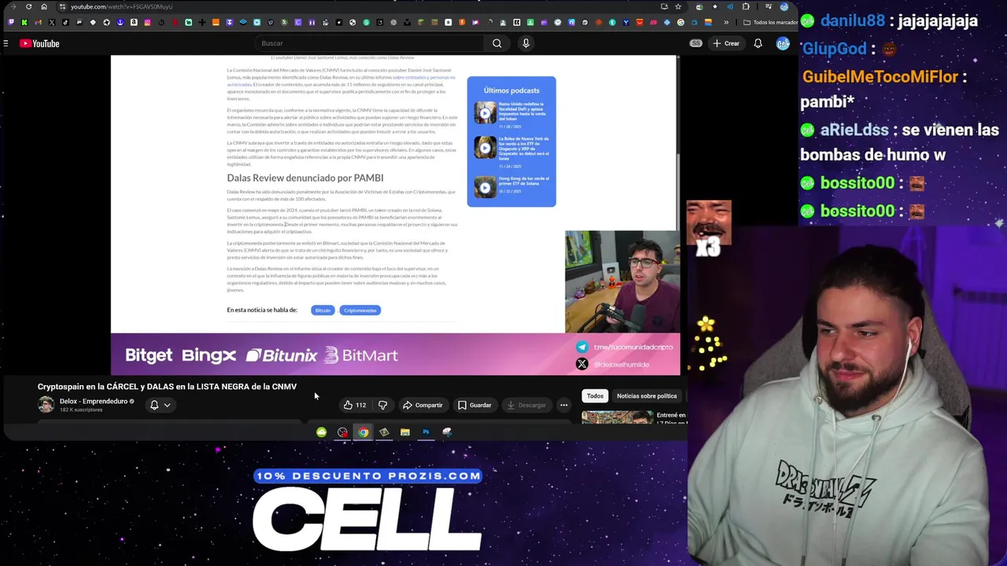
Task: Open the browser extensions puzzle icon
Action: (x=746, y=6)
